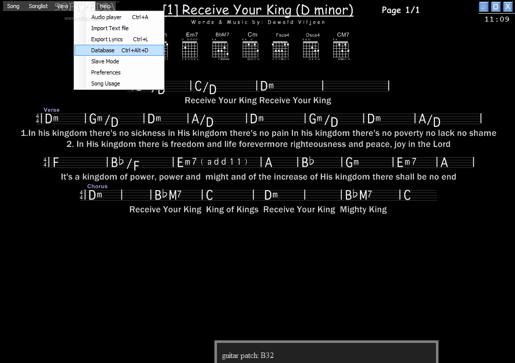Click the Fsus4 chord diagram
Image resolution: width=515 pixels, height=363 pixels.
[x=281, y=46]
